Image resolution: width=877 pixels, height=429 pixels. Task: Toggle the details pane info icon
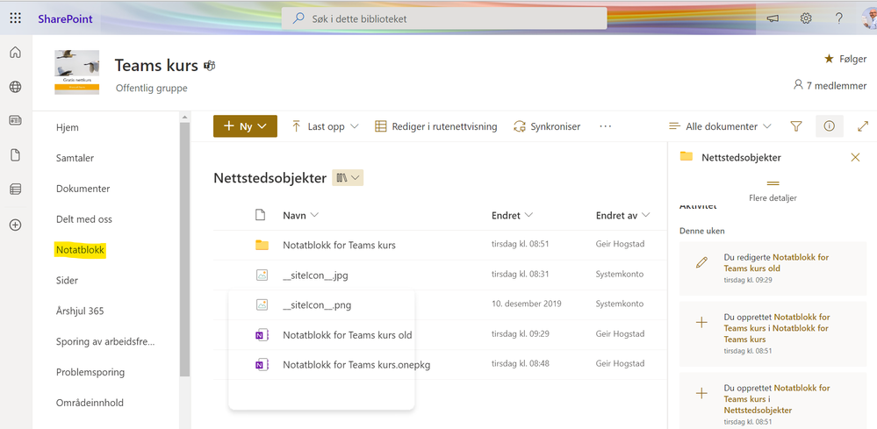[x=830, y=126]
